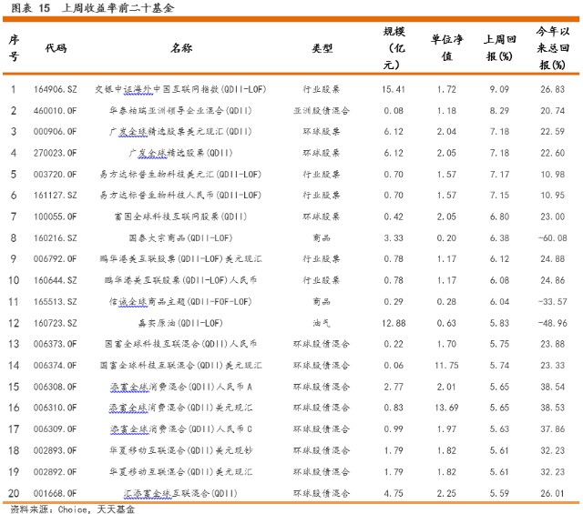This screenshot has height=514, width=583.
Task: Select 富国全球科技互联网股票(QDII) name
Action: (x=180, y=217)
